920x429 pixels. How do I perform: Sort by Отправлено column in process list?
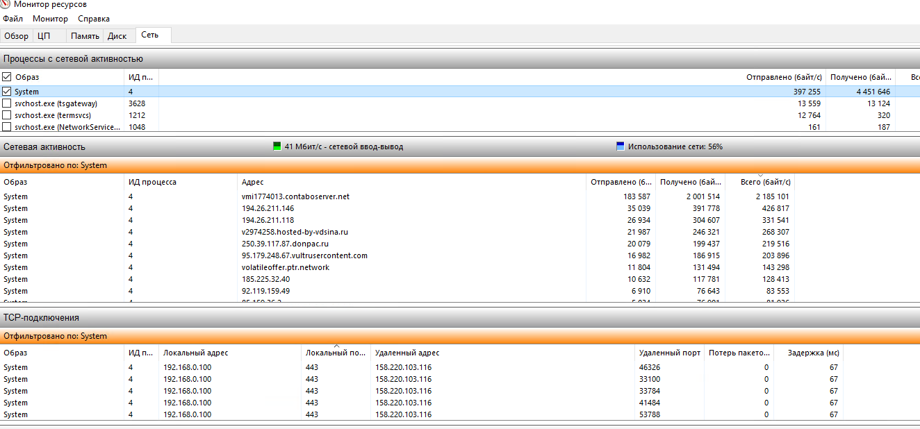784,77
